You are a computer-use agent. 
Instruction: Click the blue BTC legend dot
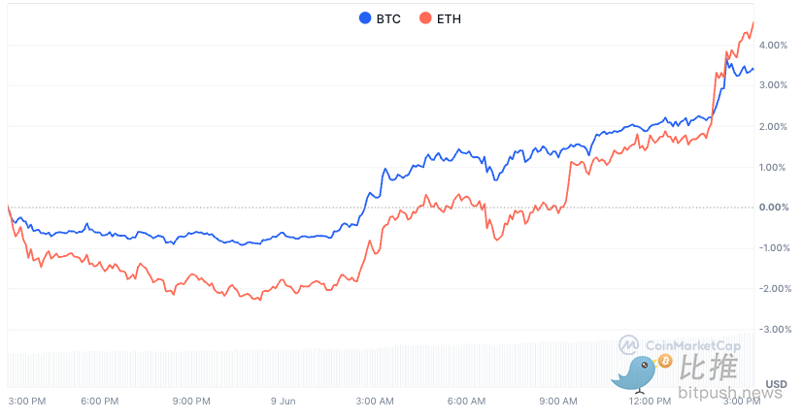coord(365,17)
